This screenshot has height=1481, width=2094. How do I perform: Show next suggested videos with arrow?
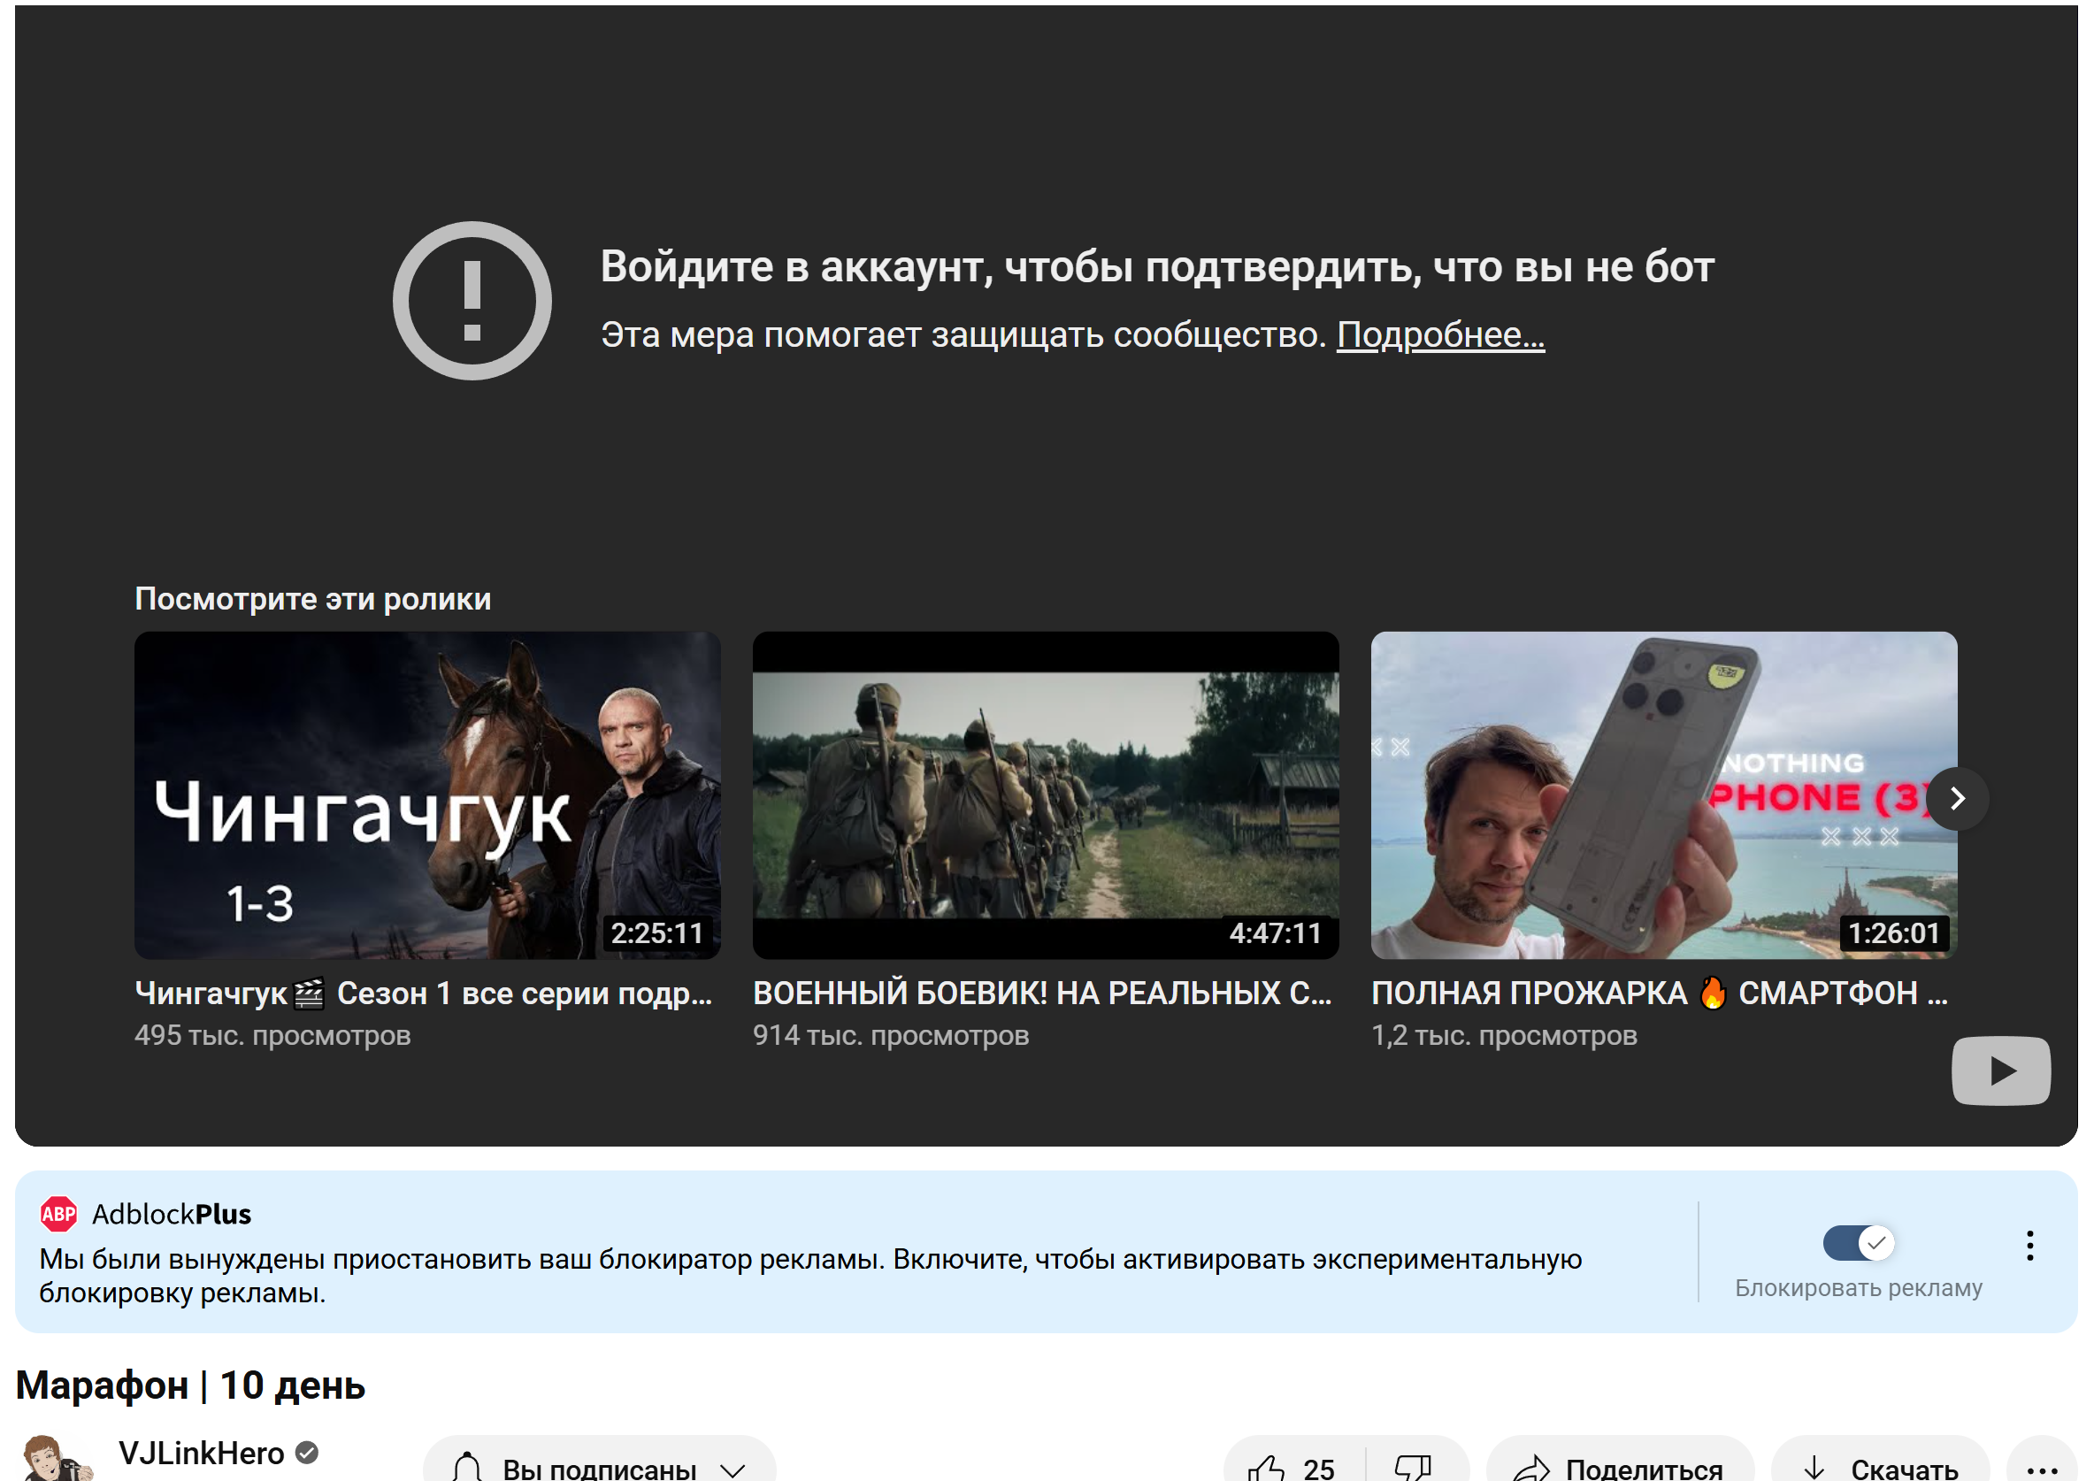pyautogui.click(x=1956, y=799)
